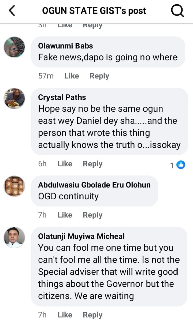Like Crystal Paths's comment
The height and width of the screenshot is (322, 193).
coord(65,164)
